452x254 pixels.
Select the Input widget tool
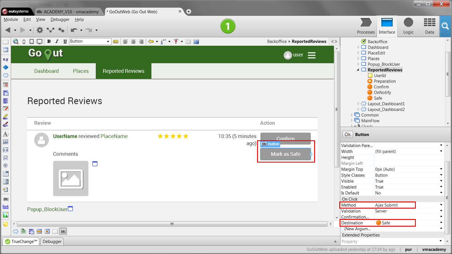5,142
